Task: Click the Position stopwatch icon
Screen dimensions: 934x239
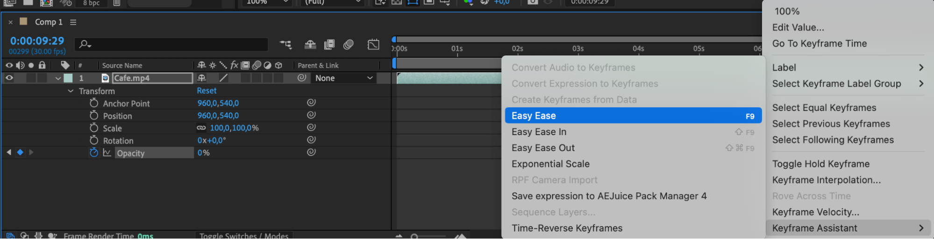Action: point(94,116)
